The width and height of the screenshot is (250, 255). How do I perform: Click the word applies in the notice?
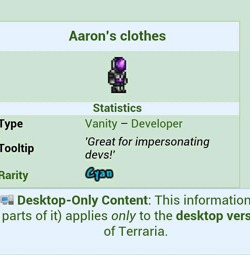click(x=85, y=216)
